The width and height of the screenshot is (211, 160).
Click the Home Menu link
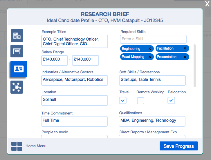pyautogui.click(x=36, y=146)
